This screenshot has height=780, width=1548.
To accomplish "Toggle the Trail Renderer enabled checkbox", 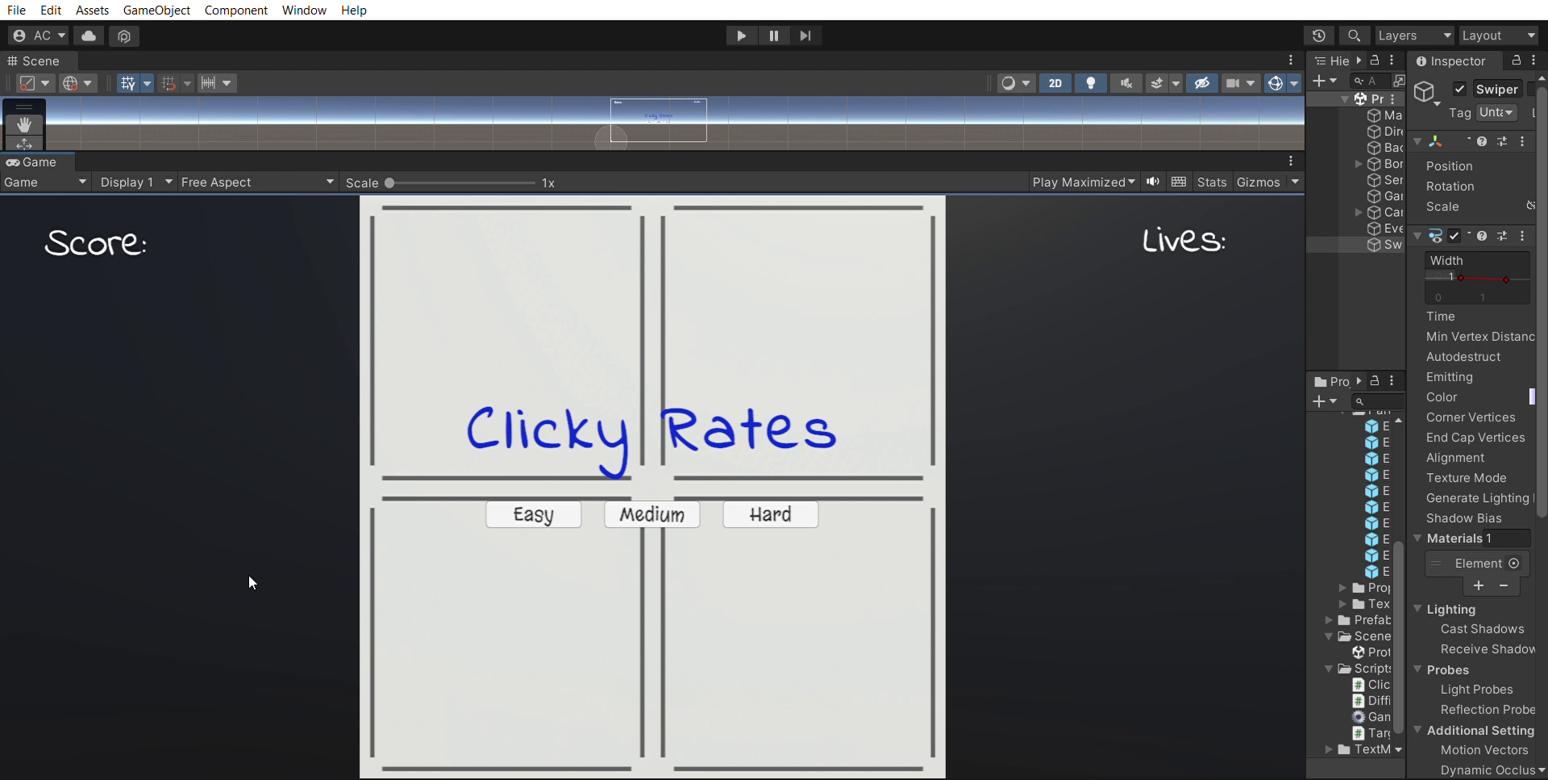I will 1454,236.
